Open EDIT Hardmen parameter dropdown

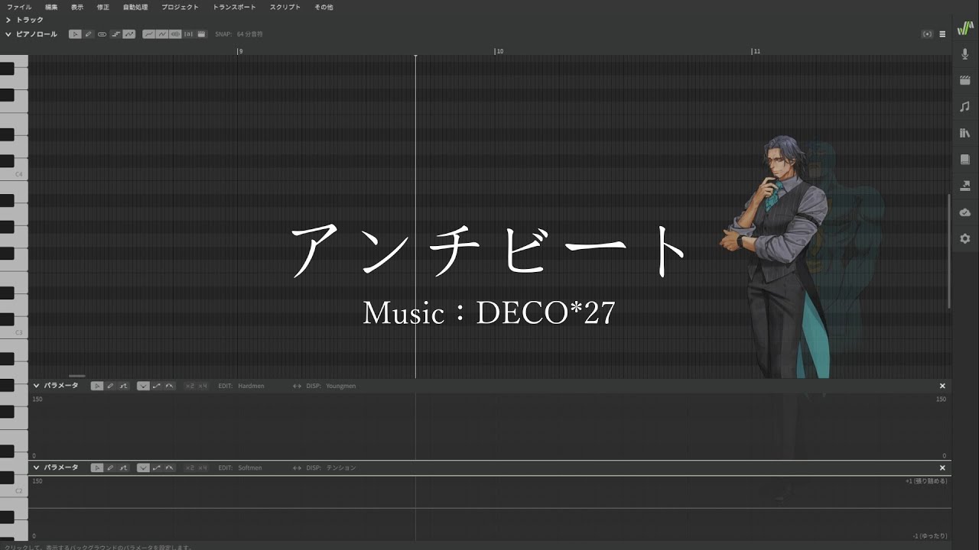(x=251, y=386)
